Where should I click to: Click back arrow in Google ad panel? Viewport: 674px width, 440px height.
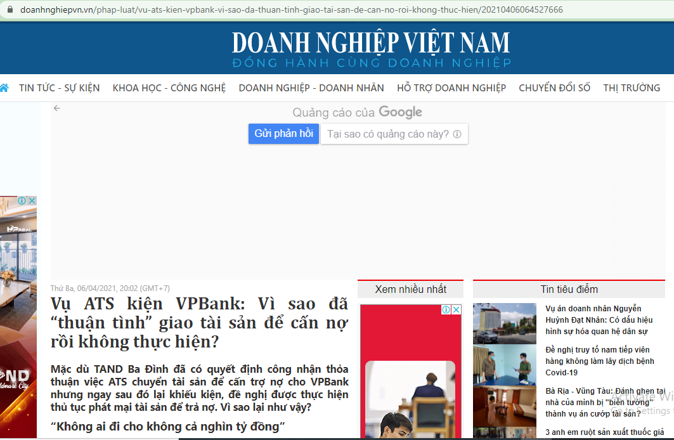(x=56, y=108)
